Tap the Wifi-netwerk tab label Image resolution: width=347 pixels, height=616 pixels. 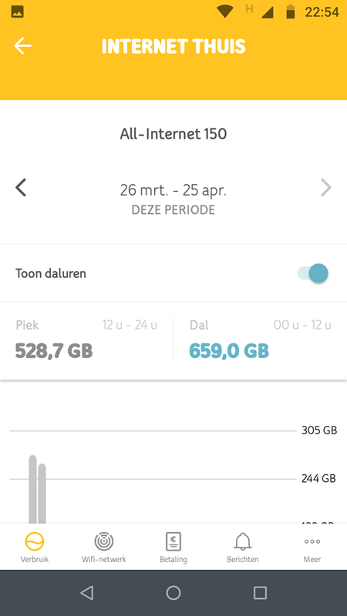point(104,559)
